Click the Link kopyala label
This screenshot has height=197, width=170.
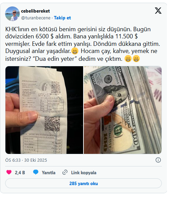[x=84, y=173]
